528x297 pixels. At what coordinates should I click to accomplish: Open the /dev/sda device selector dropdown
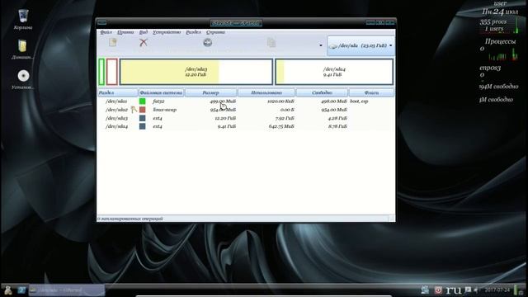point(361,45)
